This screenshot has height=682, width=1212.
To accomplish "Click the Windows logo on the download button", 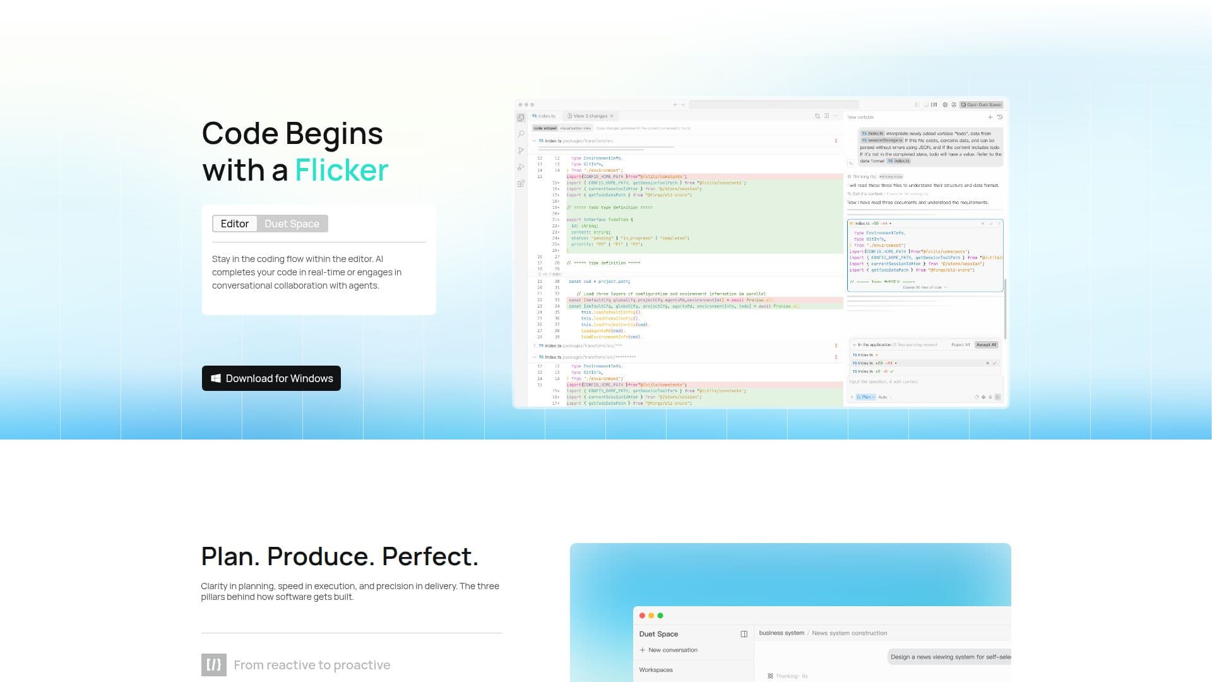I will click(215, 378).
